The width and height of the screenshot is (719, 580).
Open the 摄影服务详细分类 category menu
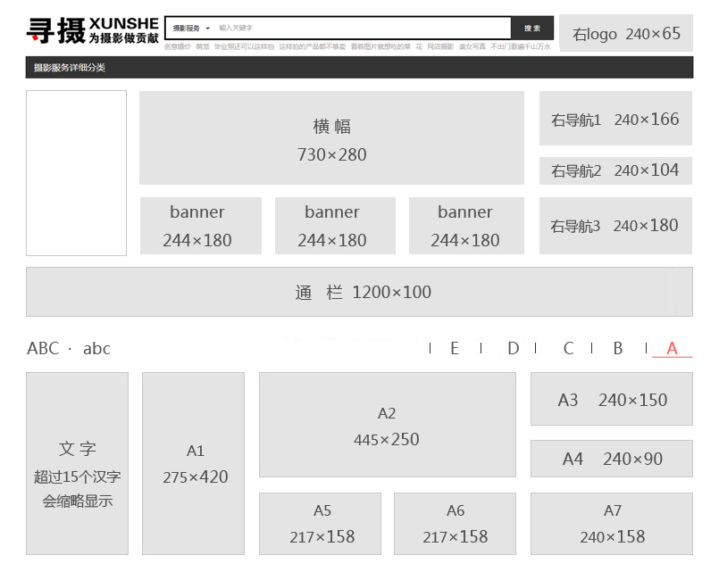pyautogui.click(x=70, y=68)
